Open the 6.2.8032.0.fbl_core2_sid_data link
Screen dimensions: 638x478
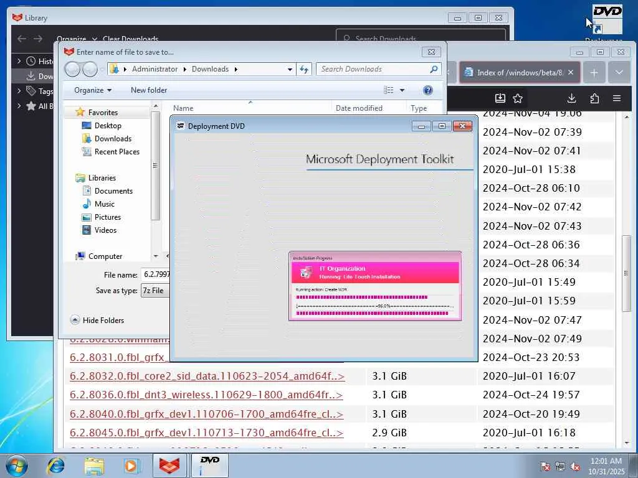click(207, 376)
